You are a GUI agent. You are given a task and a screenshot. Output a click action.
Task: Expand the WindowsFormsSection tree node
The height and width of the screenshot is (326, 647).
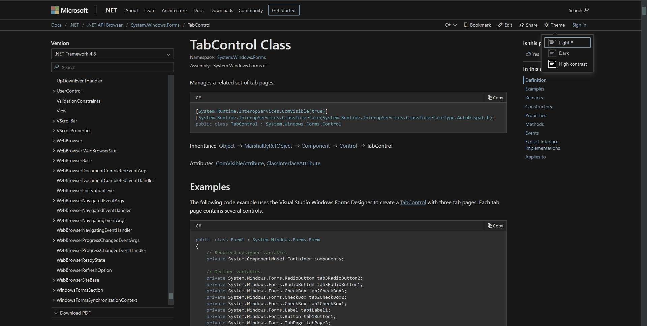54,290
